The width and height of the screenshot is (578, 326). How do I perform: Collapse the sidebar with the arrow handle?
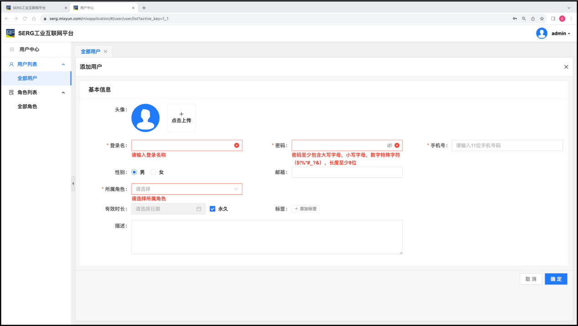(73, 183)
